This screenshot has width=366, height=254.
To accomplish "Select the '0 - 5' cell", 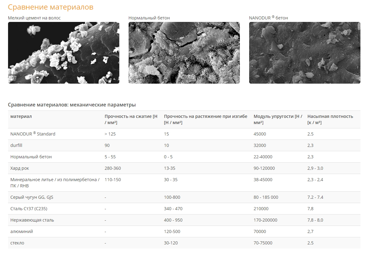I will [x=168, y=157].
